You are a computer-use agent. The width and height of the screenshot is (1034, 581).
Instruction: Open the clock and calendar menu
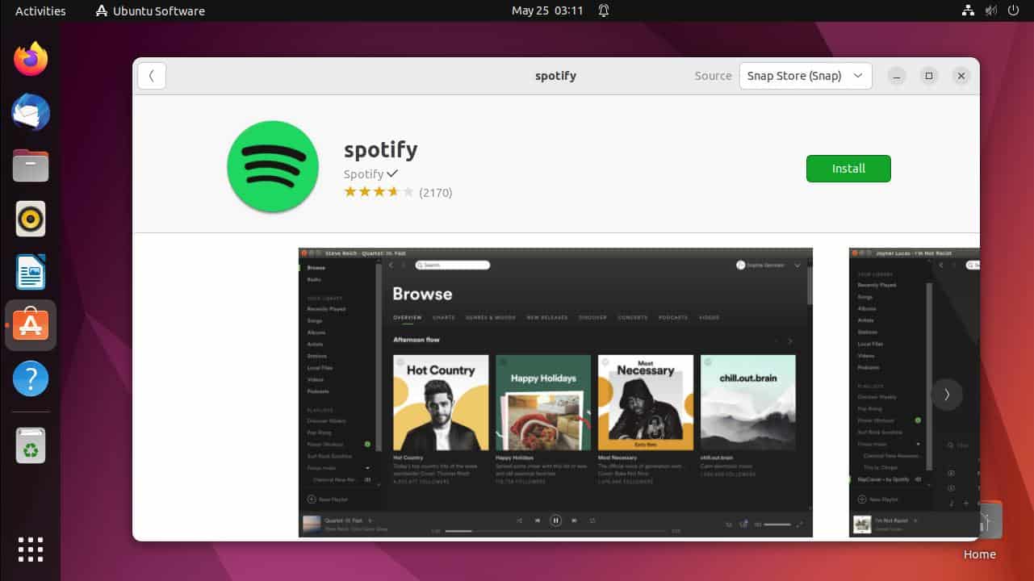point(547,11)
